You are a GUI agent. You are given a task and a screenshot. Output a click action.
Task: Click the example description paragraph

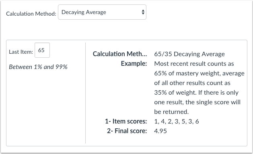click(x=199, y=88)
